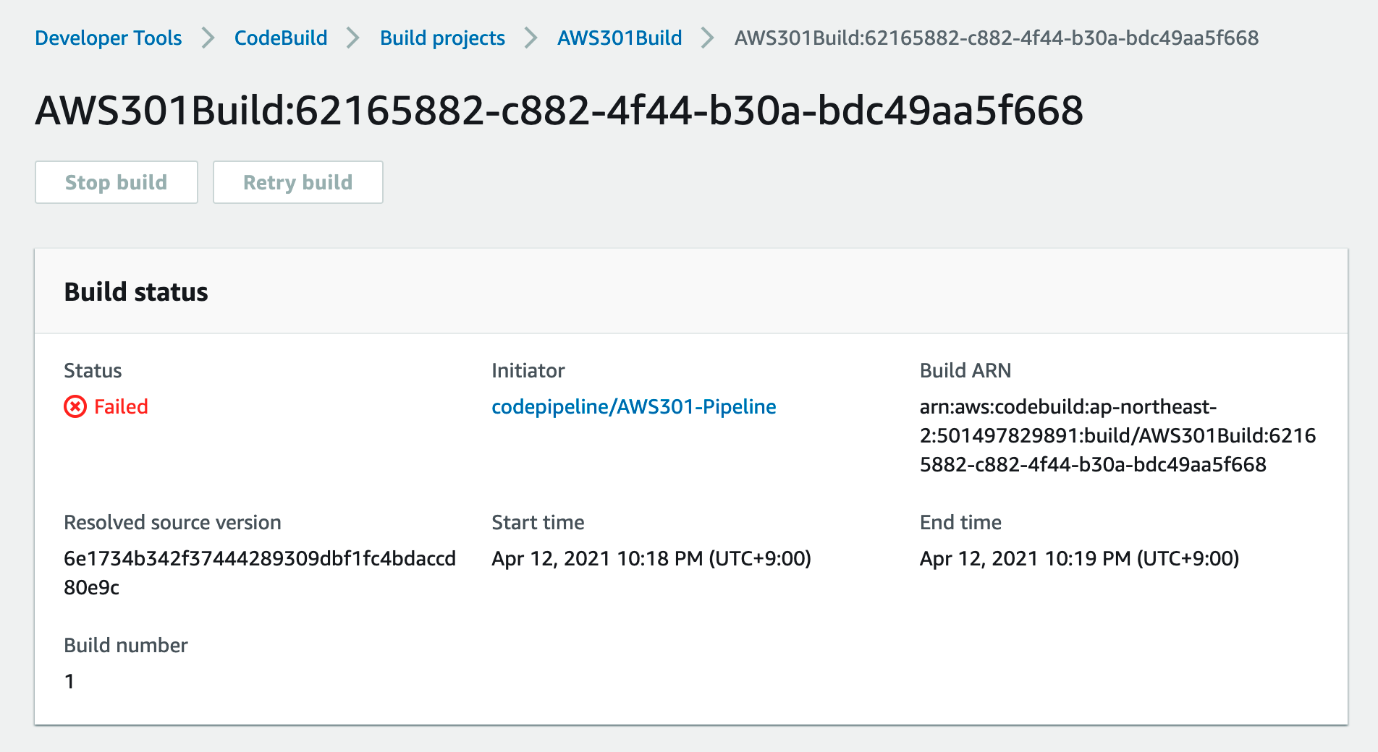Click chevron separator after AWS301Build
Image resolution: width=1378 pixels, height=752 pixels.
[x=708, y=38]
